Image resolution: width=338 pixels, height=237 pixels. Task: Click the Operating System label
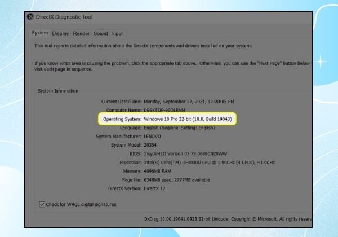click(x=122, y=119)
